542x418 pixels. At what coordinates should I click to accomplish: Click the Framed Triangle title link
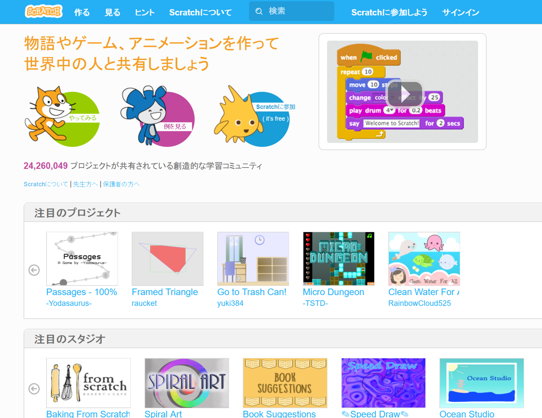tap(165, 292)
